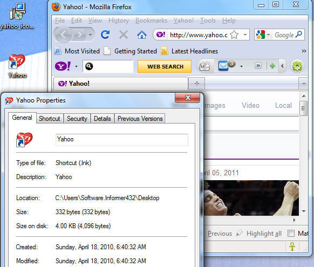Open the Yahoo! toolbar logo dropdown arrow
Image resolution: width=314 pixels, height=267 pixels.
pyautogui.click(x=76, y=66)
